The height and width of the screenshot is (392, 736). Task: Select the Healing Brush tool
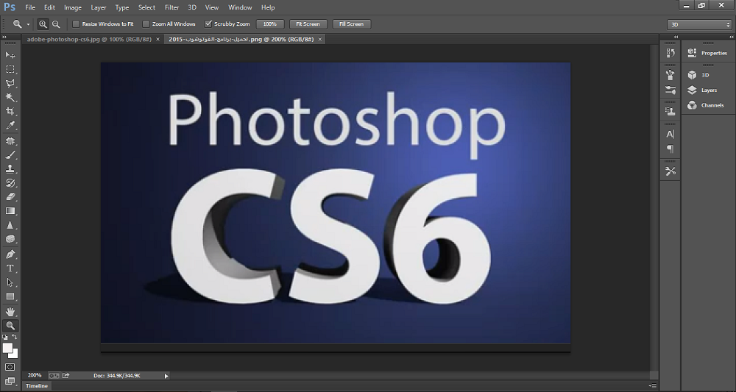coord(10,140)
